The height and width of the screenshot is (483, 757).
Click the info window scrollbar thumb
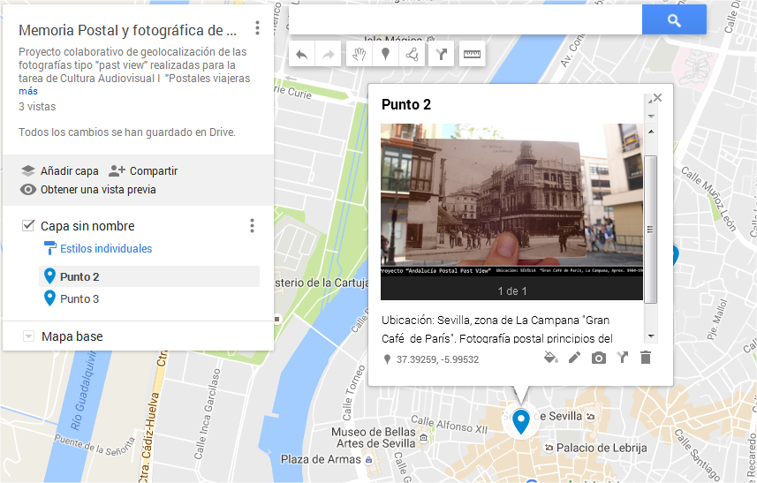(x=650, y=230)
